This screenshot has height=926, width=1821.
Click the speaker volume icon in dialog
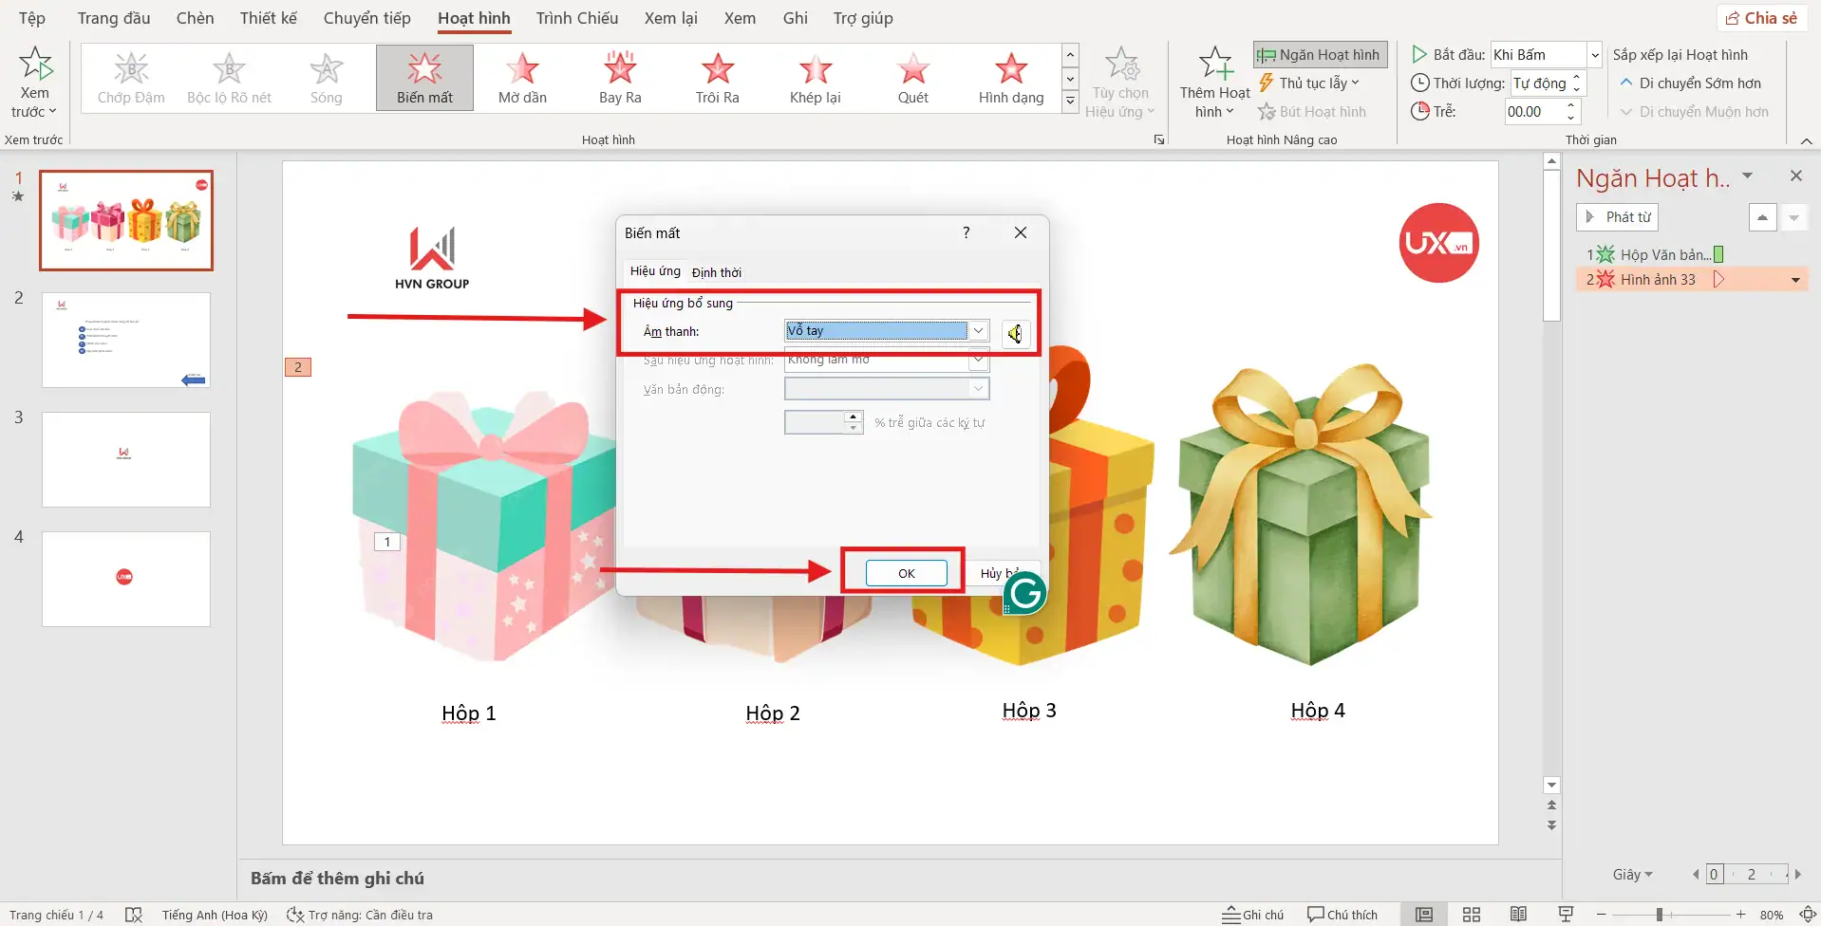tap(1016, 333)
